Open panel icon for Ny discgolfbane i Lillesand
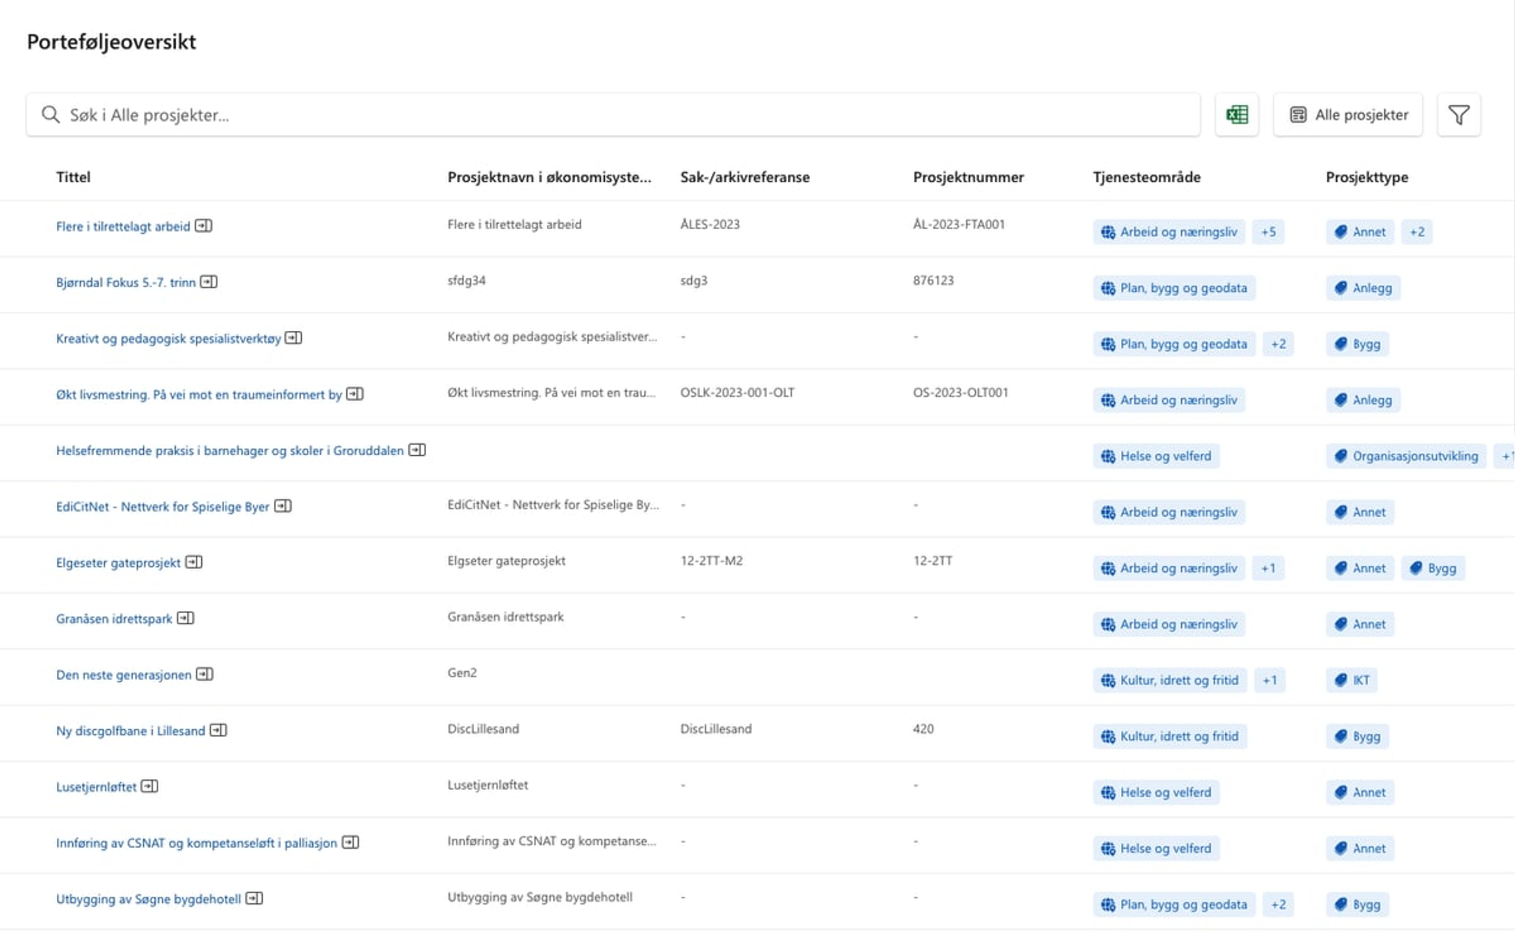This screenshot has width=1515, height=937. 218,730
